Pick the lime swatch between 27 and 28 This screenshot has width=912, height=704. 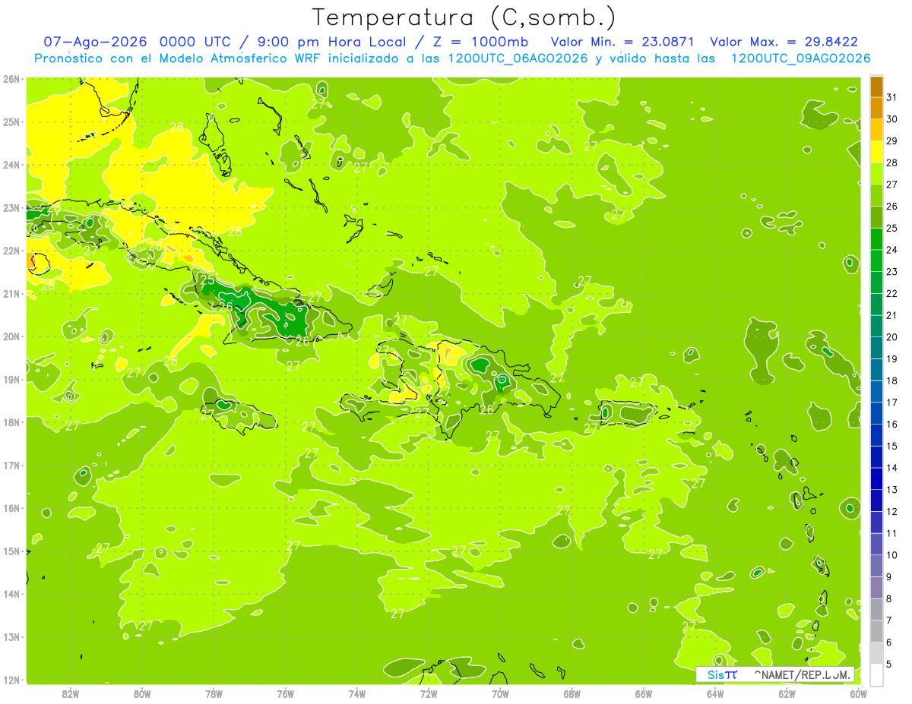(876, 173)
